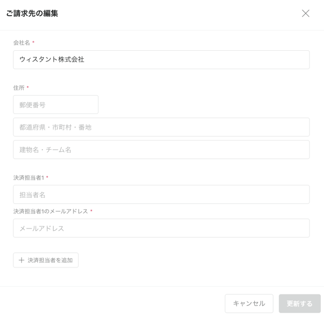Focus the メールアドレス input field
This screenshot has width=324, height=315.
click(161, 229)
